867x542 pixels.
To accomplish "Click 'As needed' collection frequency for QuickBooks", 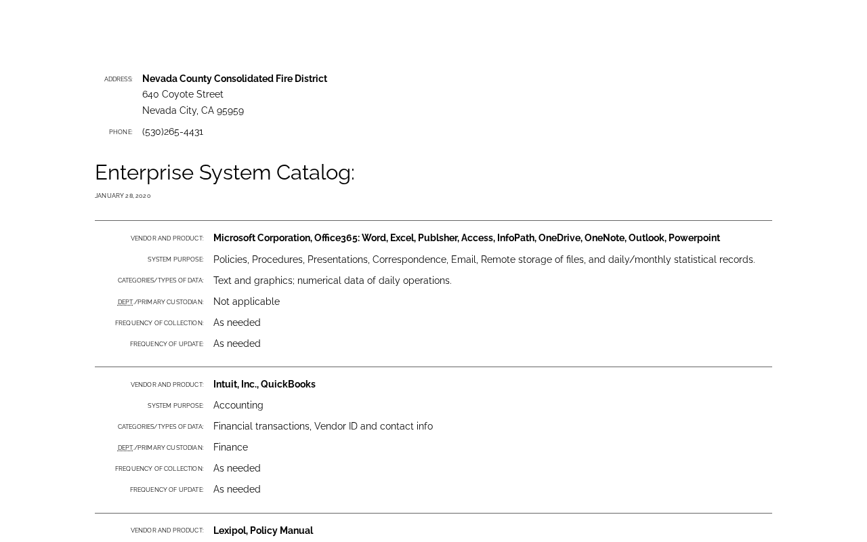I will pyautogui.click(x=237, y=468).
